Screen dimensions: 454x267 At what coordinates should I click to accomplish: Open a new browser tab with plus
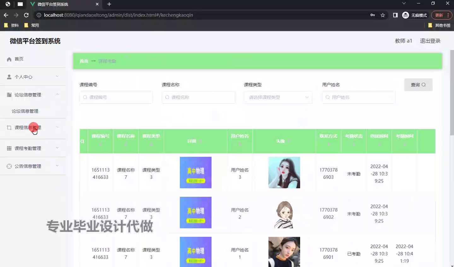click(x=109, y=4)
